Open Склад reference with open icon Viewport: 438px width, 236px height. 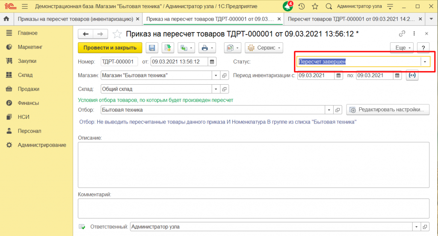point(224,89)
